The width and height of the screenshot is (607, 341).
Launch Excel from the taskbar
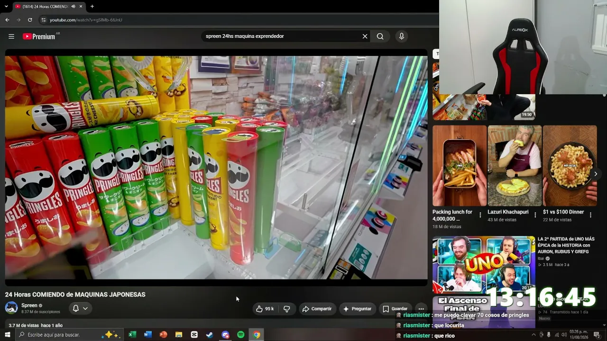pyautogui.click(x=132, y=335)
